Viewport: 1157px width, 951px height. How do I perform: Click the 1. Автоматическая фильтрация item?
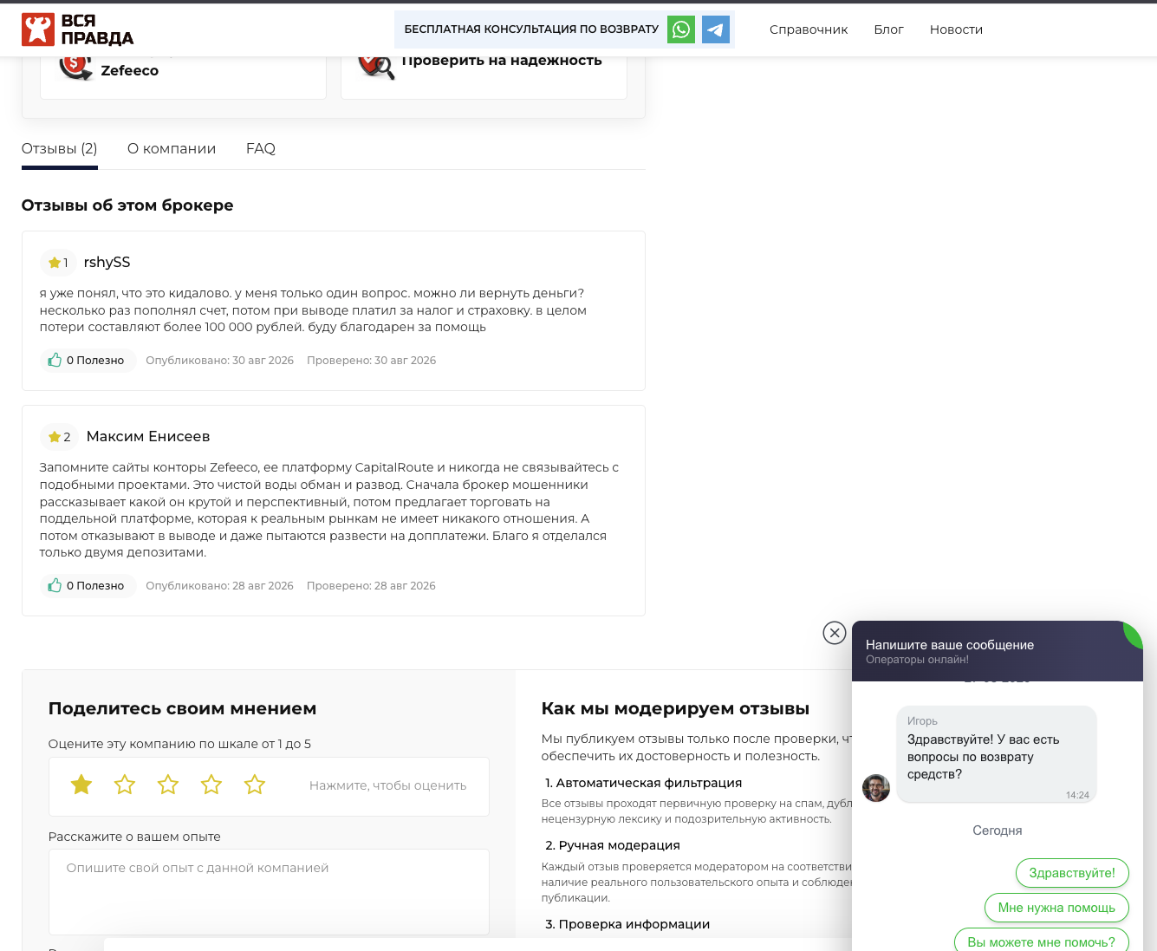tap(643, 783)
